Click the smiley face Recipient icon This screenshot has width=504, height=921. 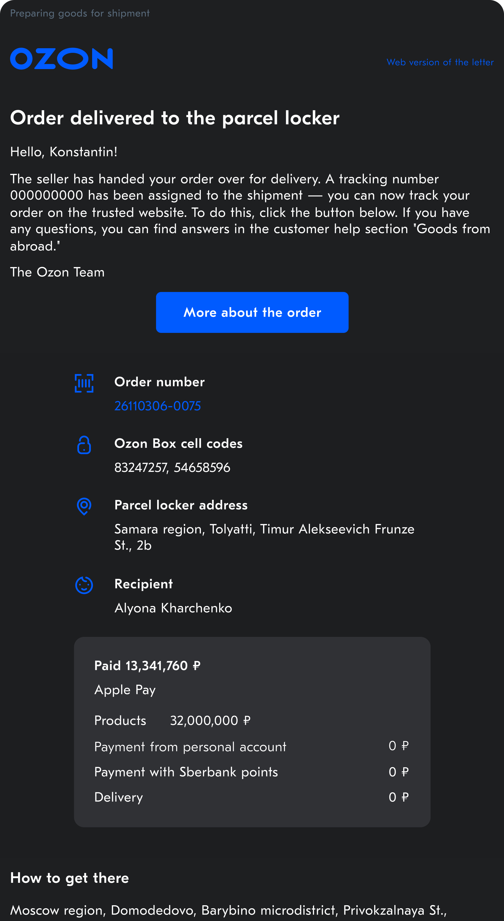pyautogui.click(x=84, y=585)
